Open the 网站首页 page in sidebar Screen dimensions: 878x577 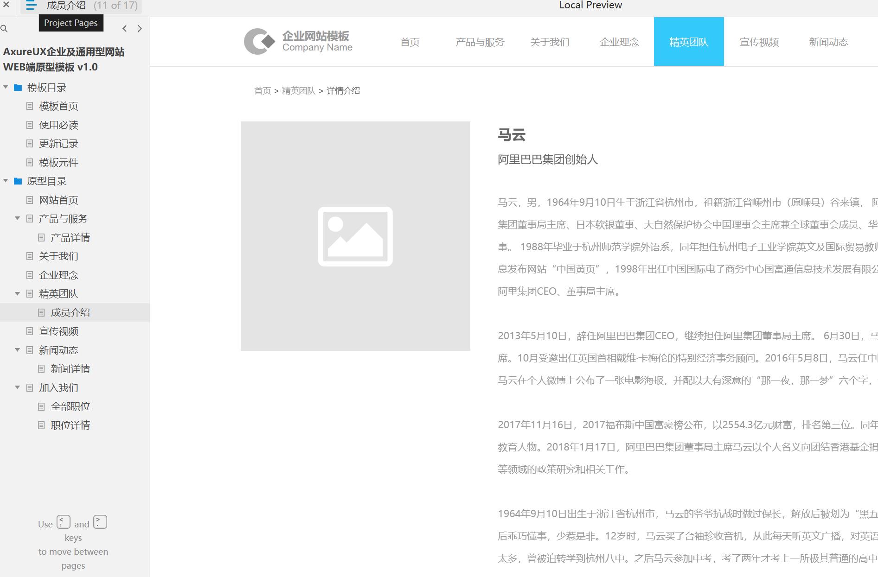pyautogui.click(x=59, y=200)
